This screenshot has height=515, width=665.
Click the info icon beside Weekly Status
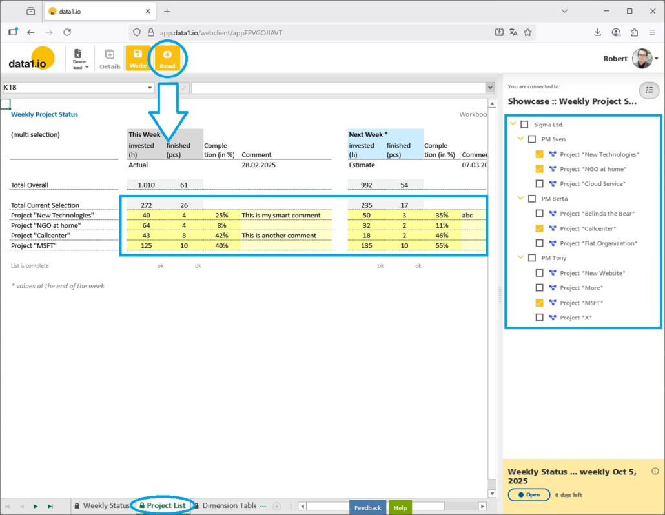click(x=655, y=471)
